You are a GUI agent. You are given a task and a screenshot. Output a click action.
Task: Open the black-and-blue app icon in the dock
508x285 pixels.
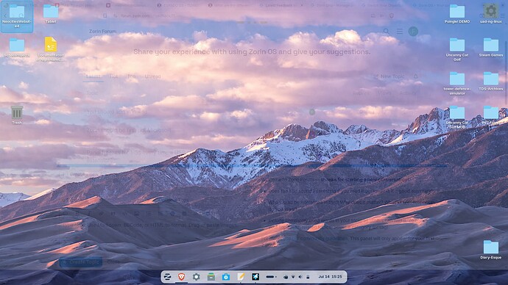(x=255, y=277)
